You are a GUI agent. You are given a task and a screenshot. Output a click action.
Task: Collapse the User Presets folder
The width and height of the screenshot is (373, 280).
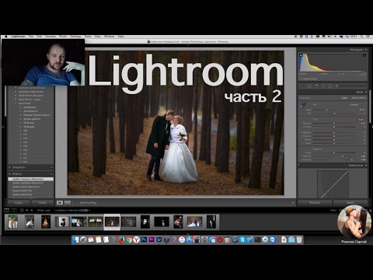coord(16,103)
